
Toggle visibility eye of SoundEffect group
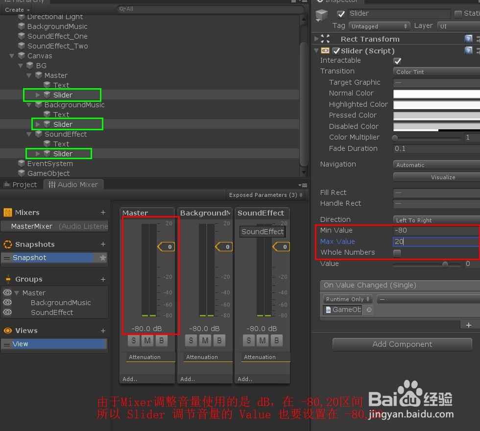click(x=7, y=312)
